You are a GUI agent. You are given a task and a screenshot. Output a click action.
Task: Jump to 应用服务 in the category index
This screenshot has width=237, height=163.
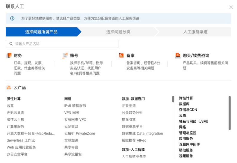[186, 138]
